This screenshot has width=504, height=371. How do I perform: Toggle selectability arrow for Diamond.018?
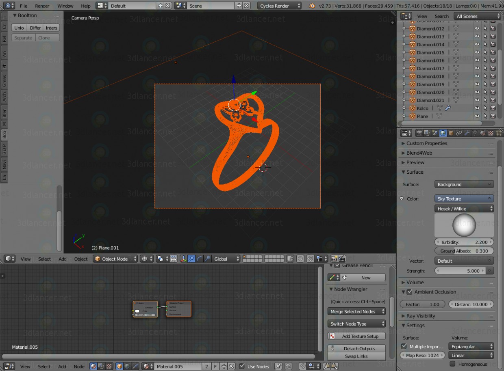point(485,76)
